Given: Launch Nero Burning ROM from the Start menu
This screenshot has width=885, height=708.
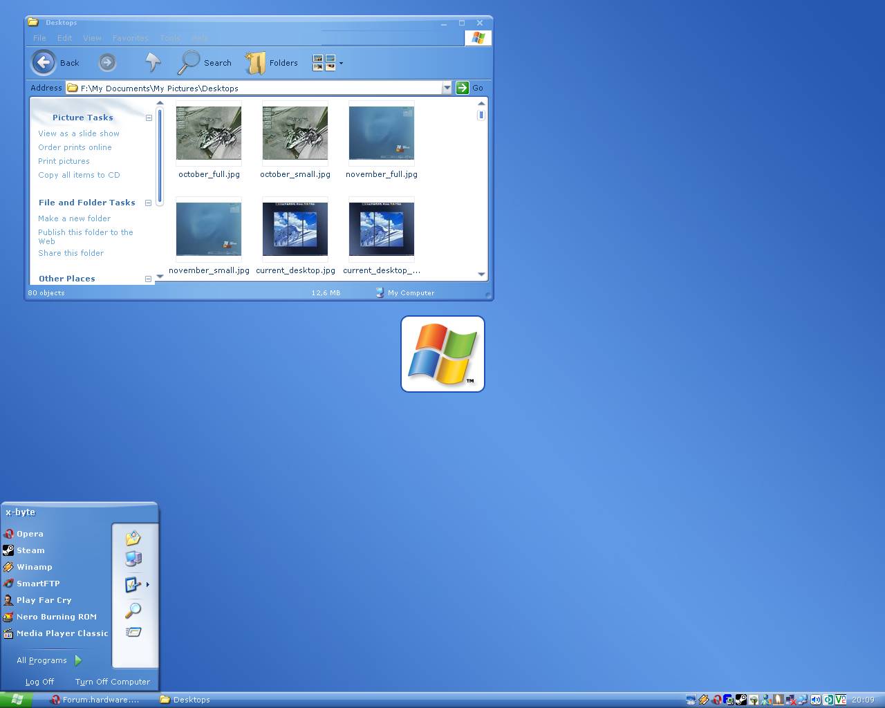Looking at the screenshot, I should [50, 617].
